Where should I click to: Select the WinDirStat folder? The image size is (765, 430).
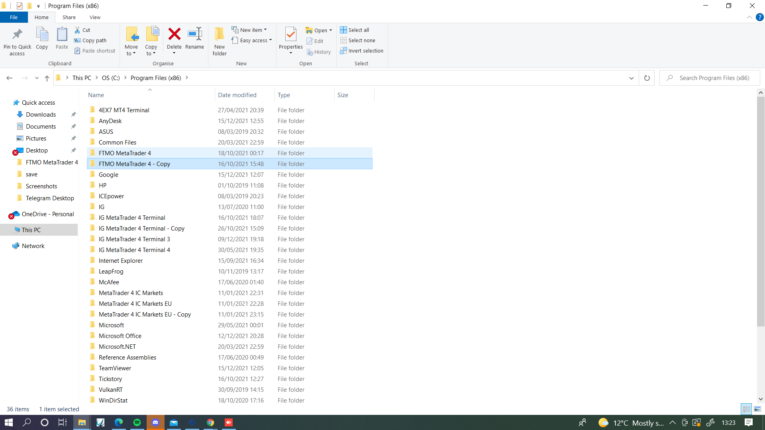coord(229,400)
